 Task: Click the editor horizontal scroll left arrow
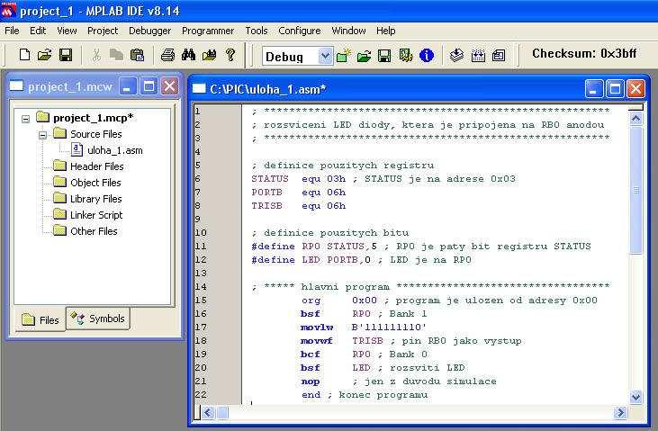[208, 412]
